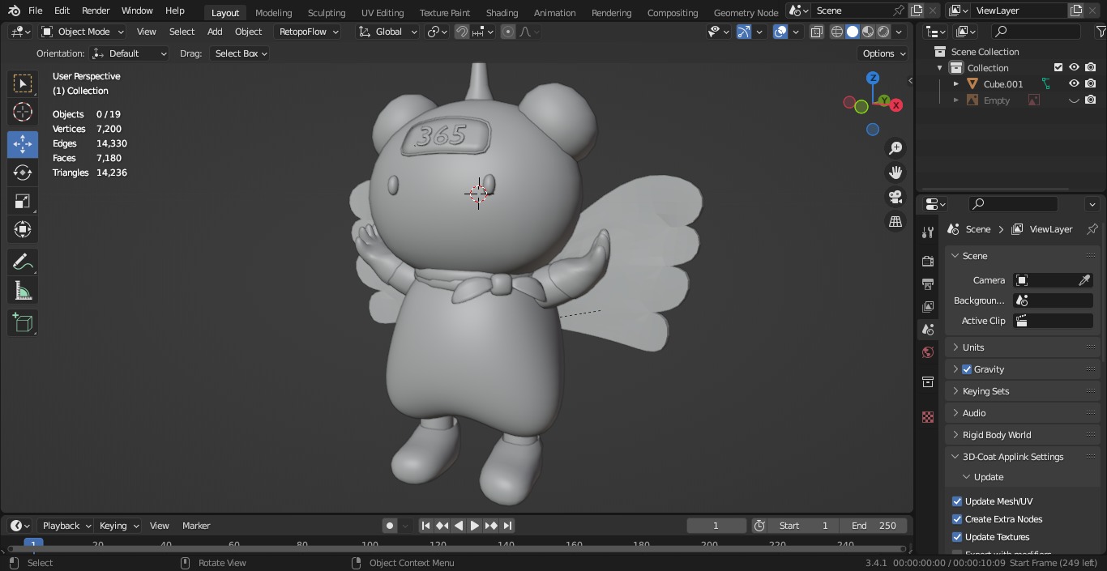Choose the Rotate tool
The width and height of the screenshot is (1107, 571).
coord(23,173)
